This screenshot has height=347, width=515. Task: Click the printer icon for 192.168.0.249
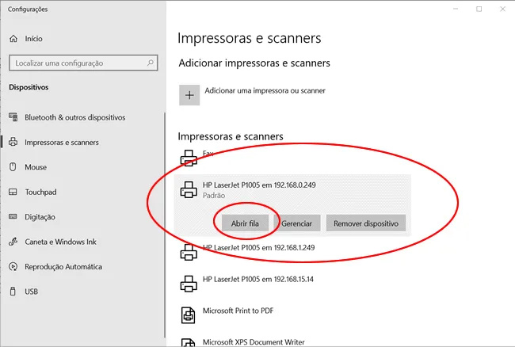(189, 190)
